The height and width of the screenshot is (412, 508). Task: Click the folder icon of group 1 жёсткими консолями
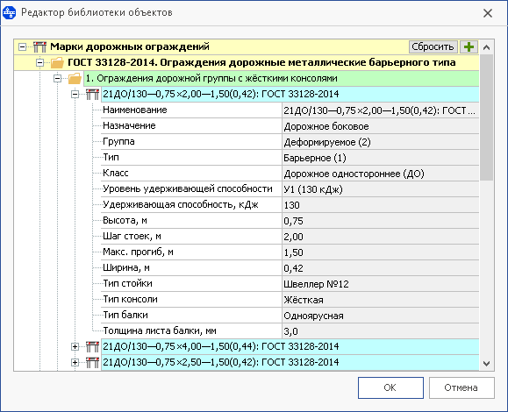[75, 78]
